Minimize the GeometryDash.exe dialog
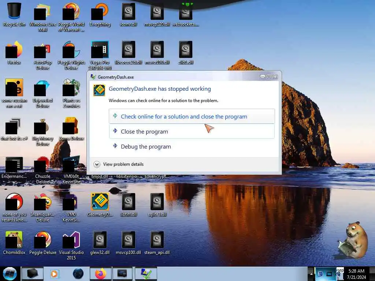The height and width of the screenshot is (281, 375). pos(263,77)
